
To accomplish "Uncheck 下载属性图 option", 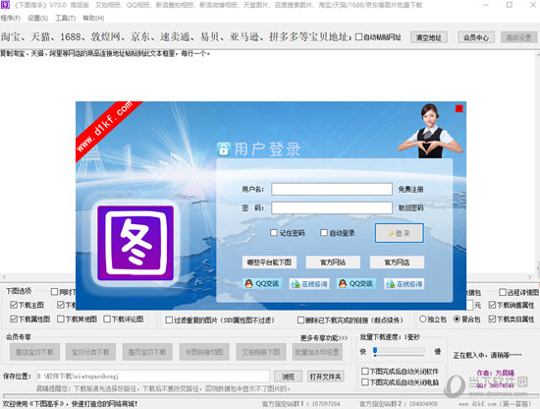I will point(14,319).
